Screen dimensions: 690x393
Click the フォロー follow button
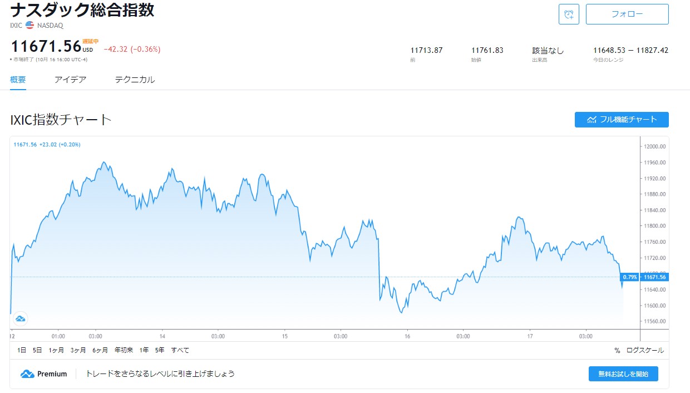pyautogui.click(x=627, y=14)
